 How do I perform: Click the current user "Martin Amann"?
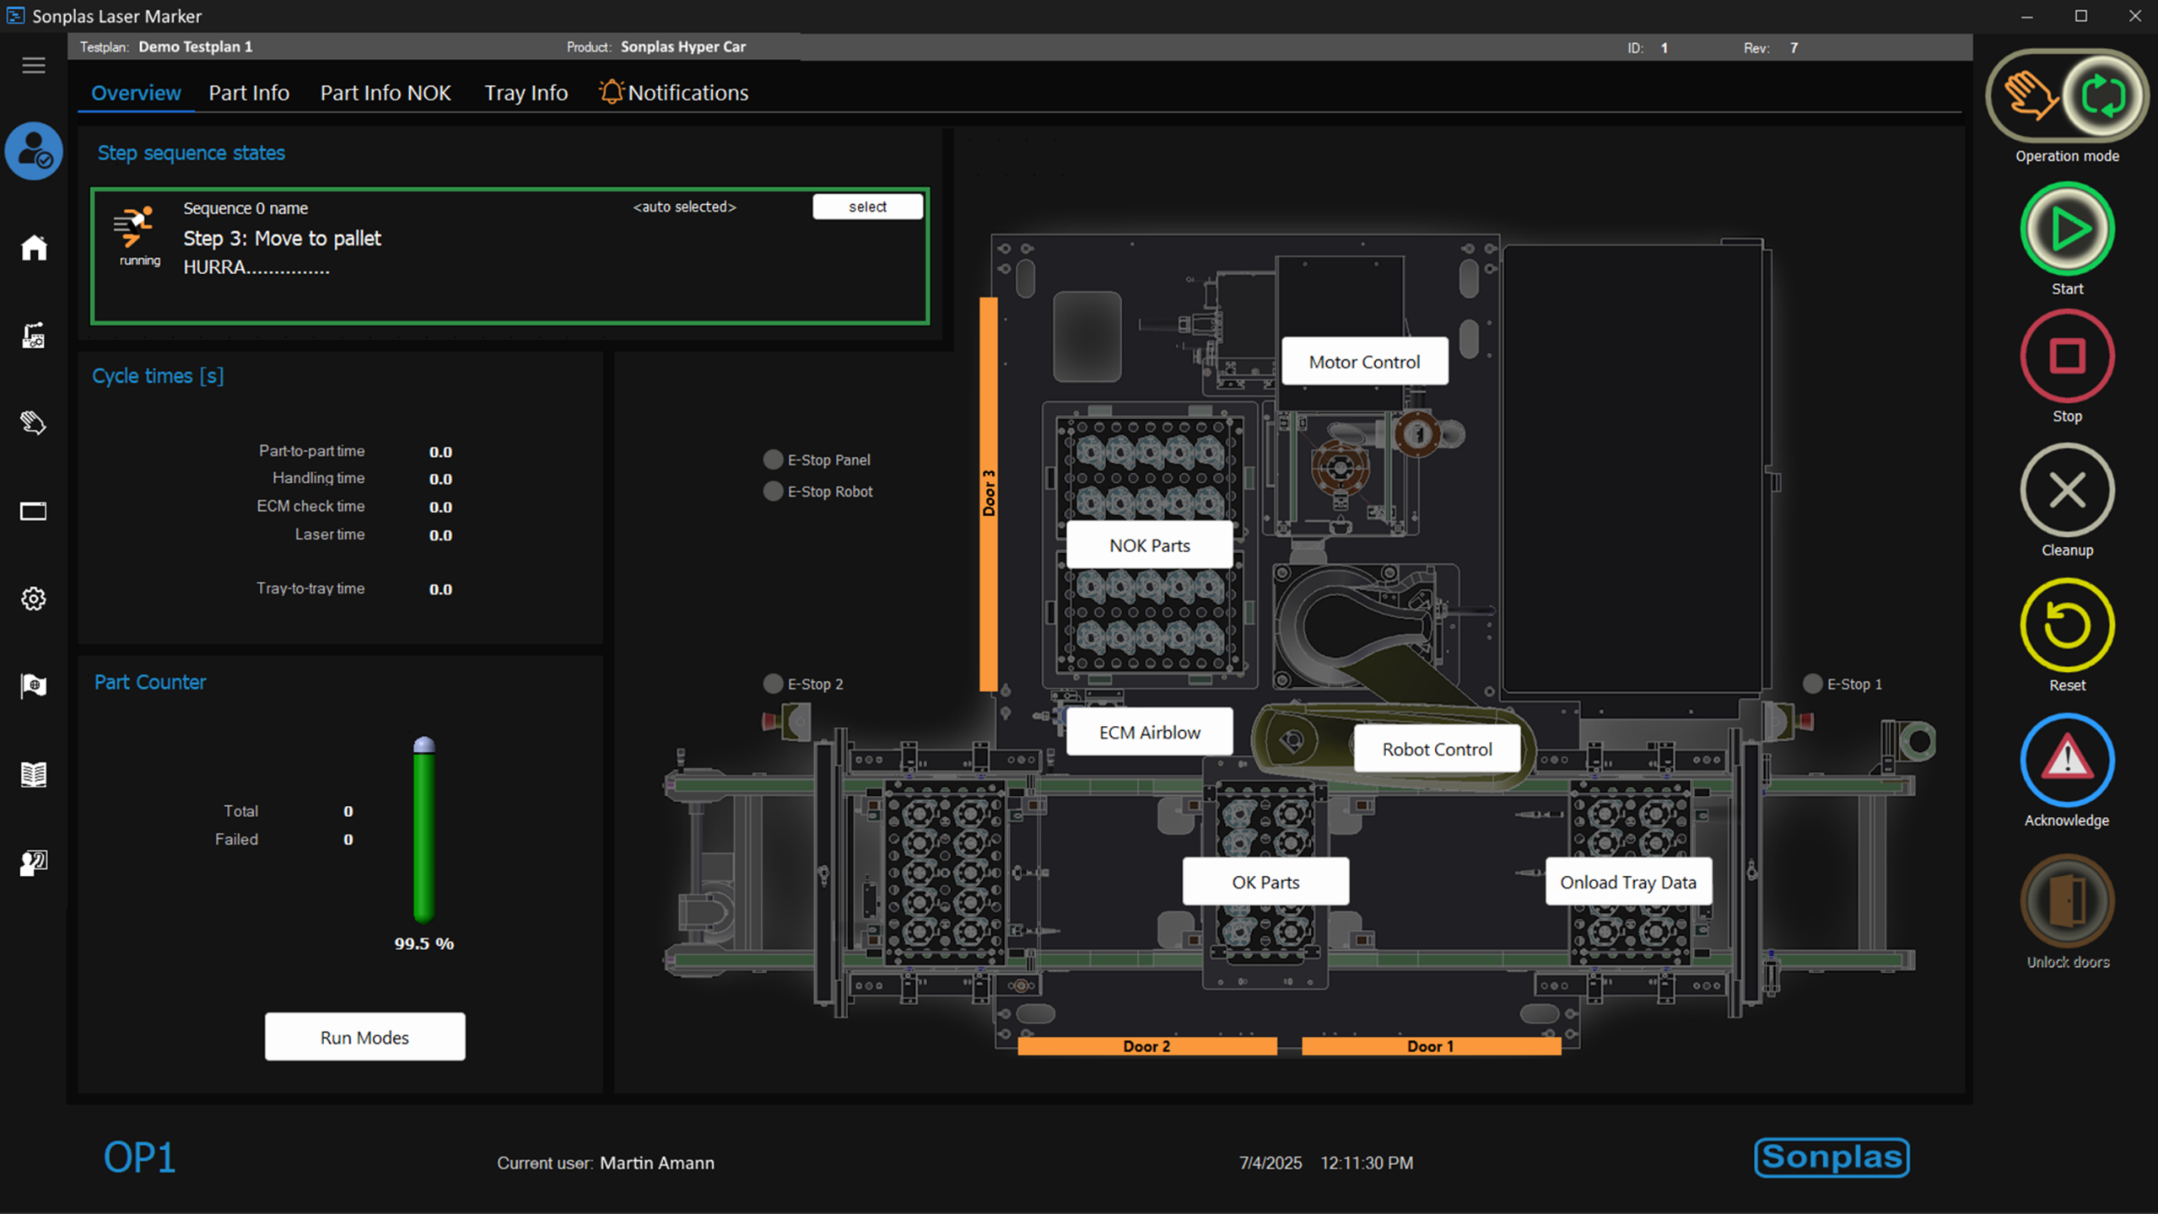tap(656, 1163)
